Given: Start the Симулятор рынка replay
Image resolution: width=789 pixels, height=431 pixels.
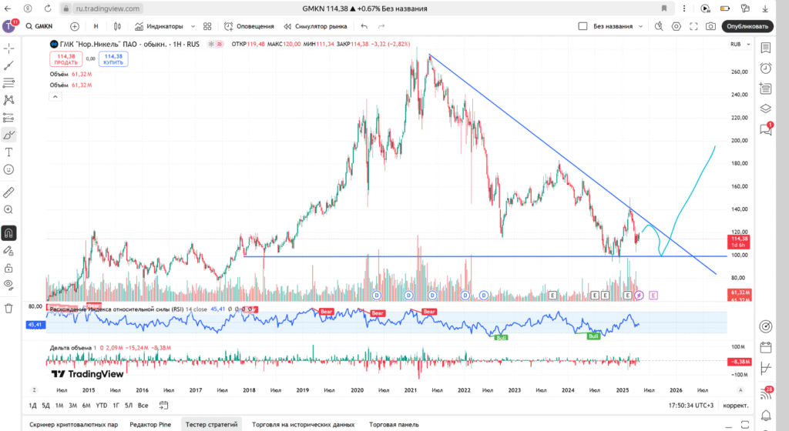Looking at the screenshot, I should tap(315, 26).
